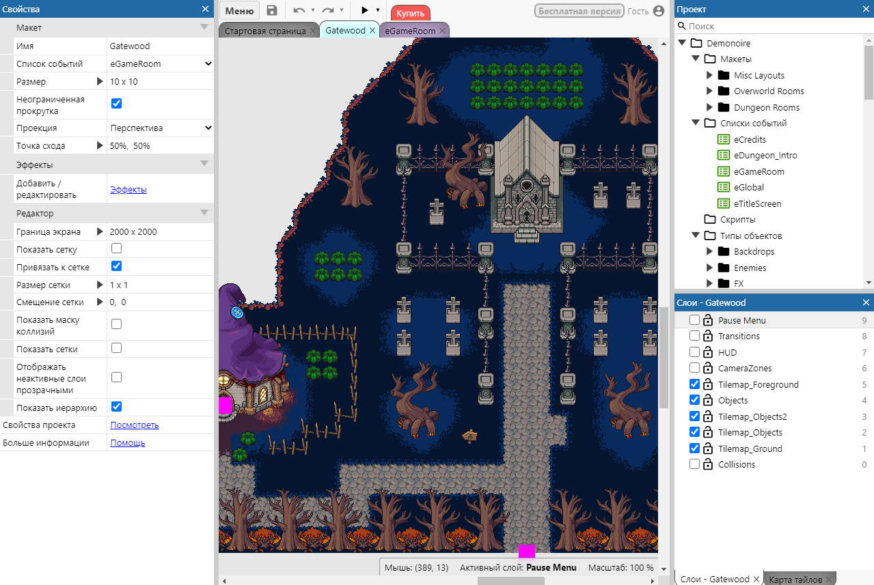Disable the Snap to grid checkbox
874x585 pixels.
(116, 266)
